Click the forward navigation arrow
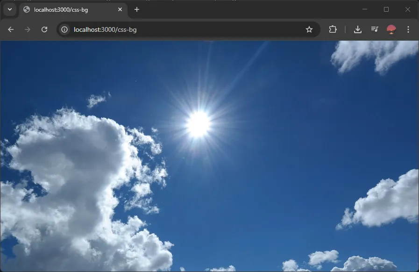This screenshot has height=272, width=419. 28,29
